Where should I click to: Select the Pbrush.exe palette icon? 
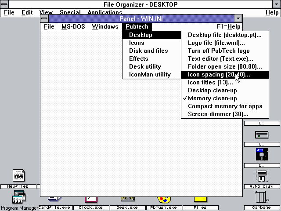pos(164,200)
